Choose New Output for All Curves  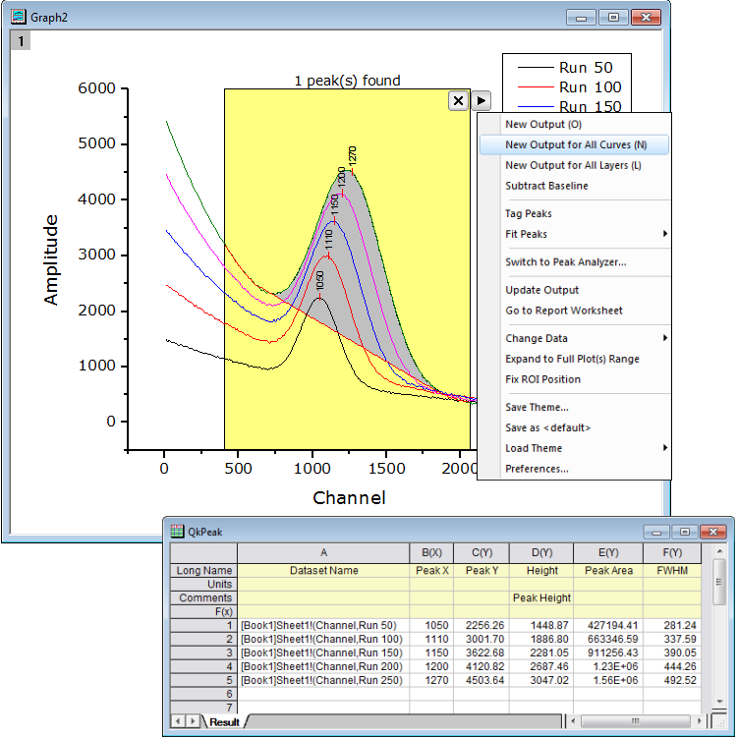tap(575, 144)
